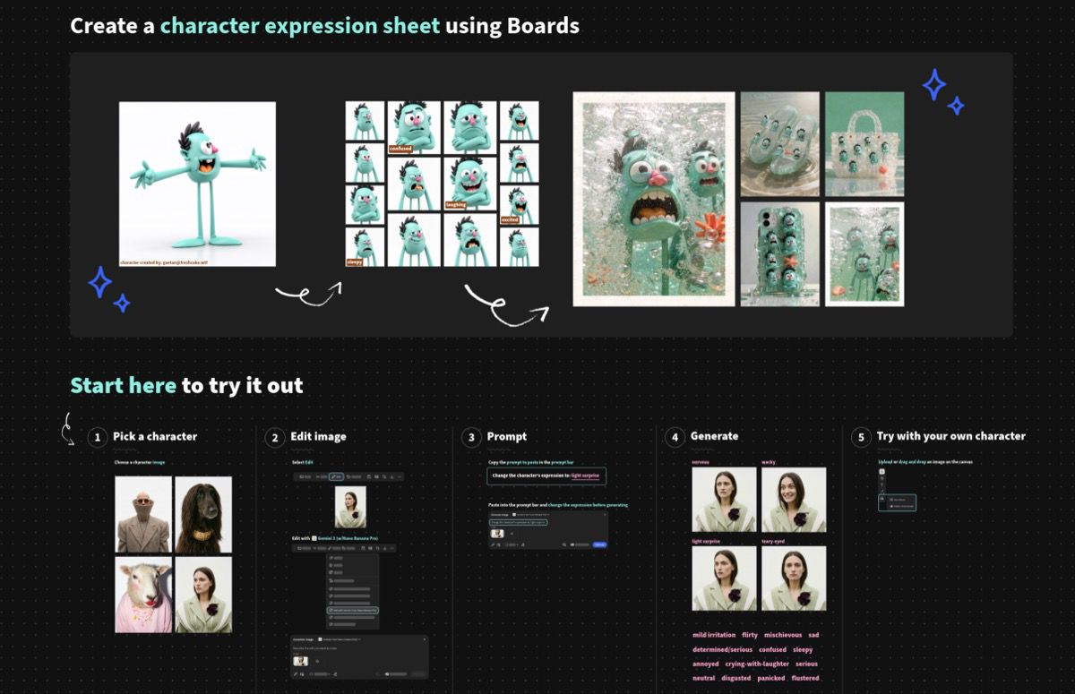Close the Generate Image panel with the X
This screenshot has width=1075, height=694.
(606, 514)
